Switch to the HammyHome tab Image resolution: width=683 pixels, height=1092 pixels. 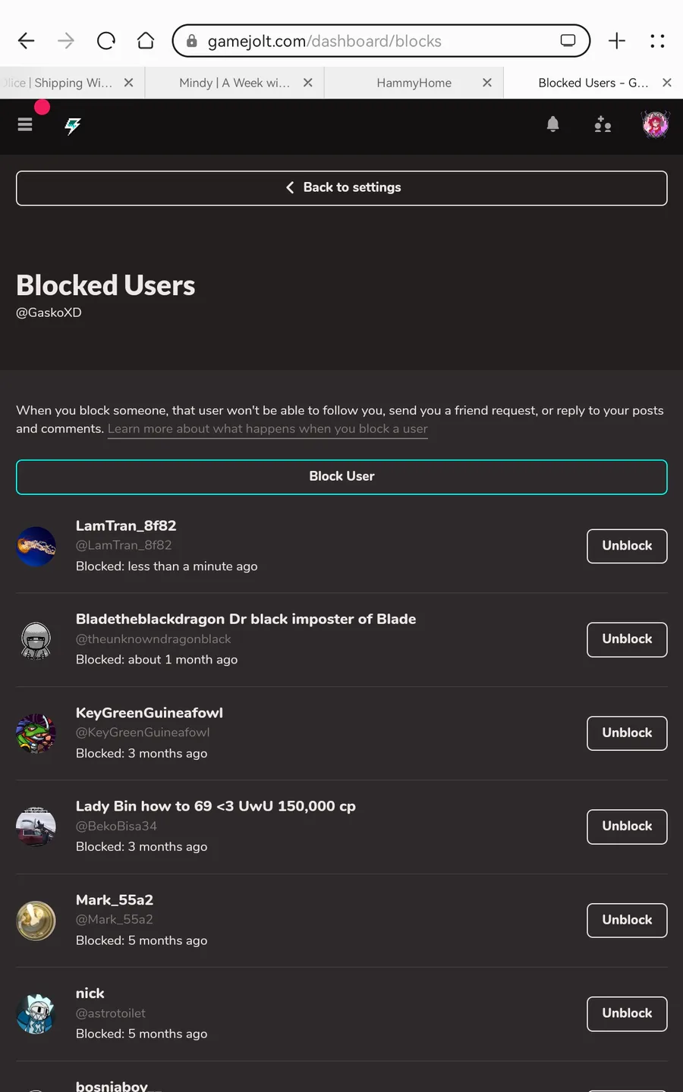(414, 83)
